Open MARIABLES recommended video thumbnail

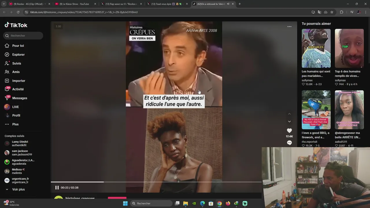316,48
